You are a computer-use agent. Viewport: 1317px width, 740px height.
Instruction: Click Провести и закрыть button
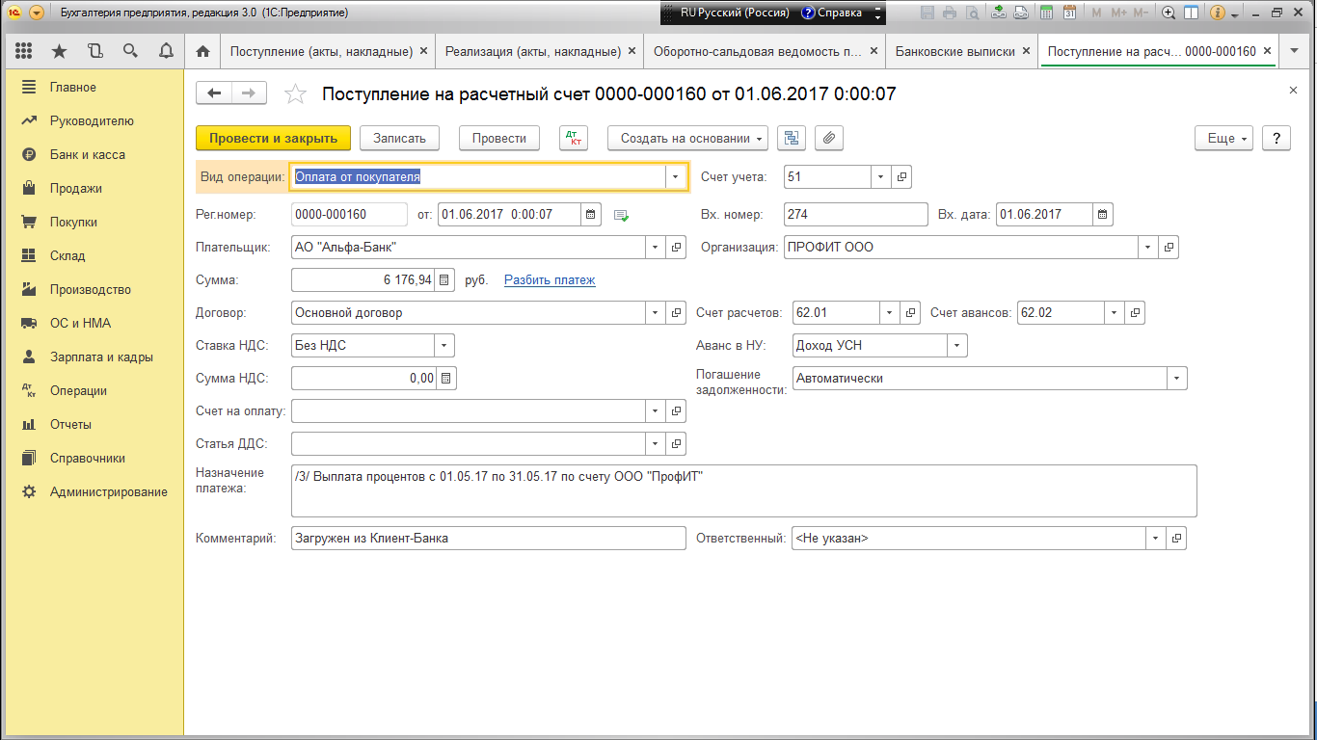click(273, 138)
